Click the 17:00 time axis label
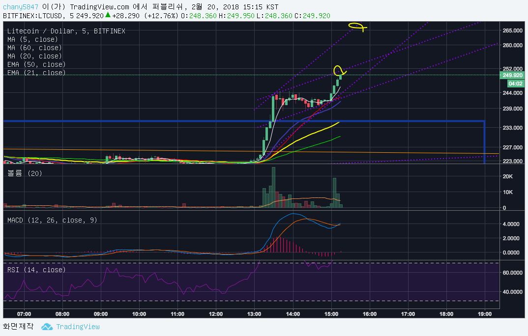This screenshot has height=336, width=528. (x=408, y=314)
